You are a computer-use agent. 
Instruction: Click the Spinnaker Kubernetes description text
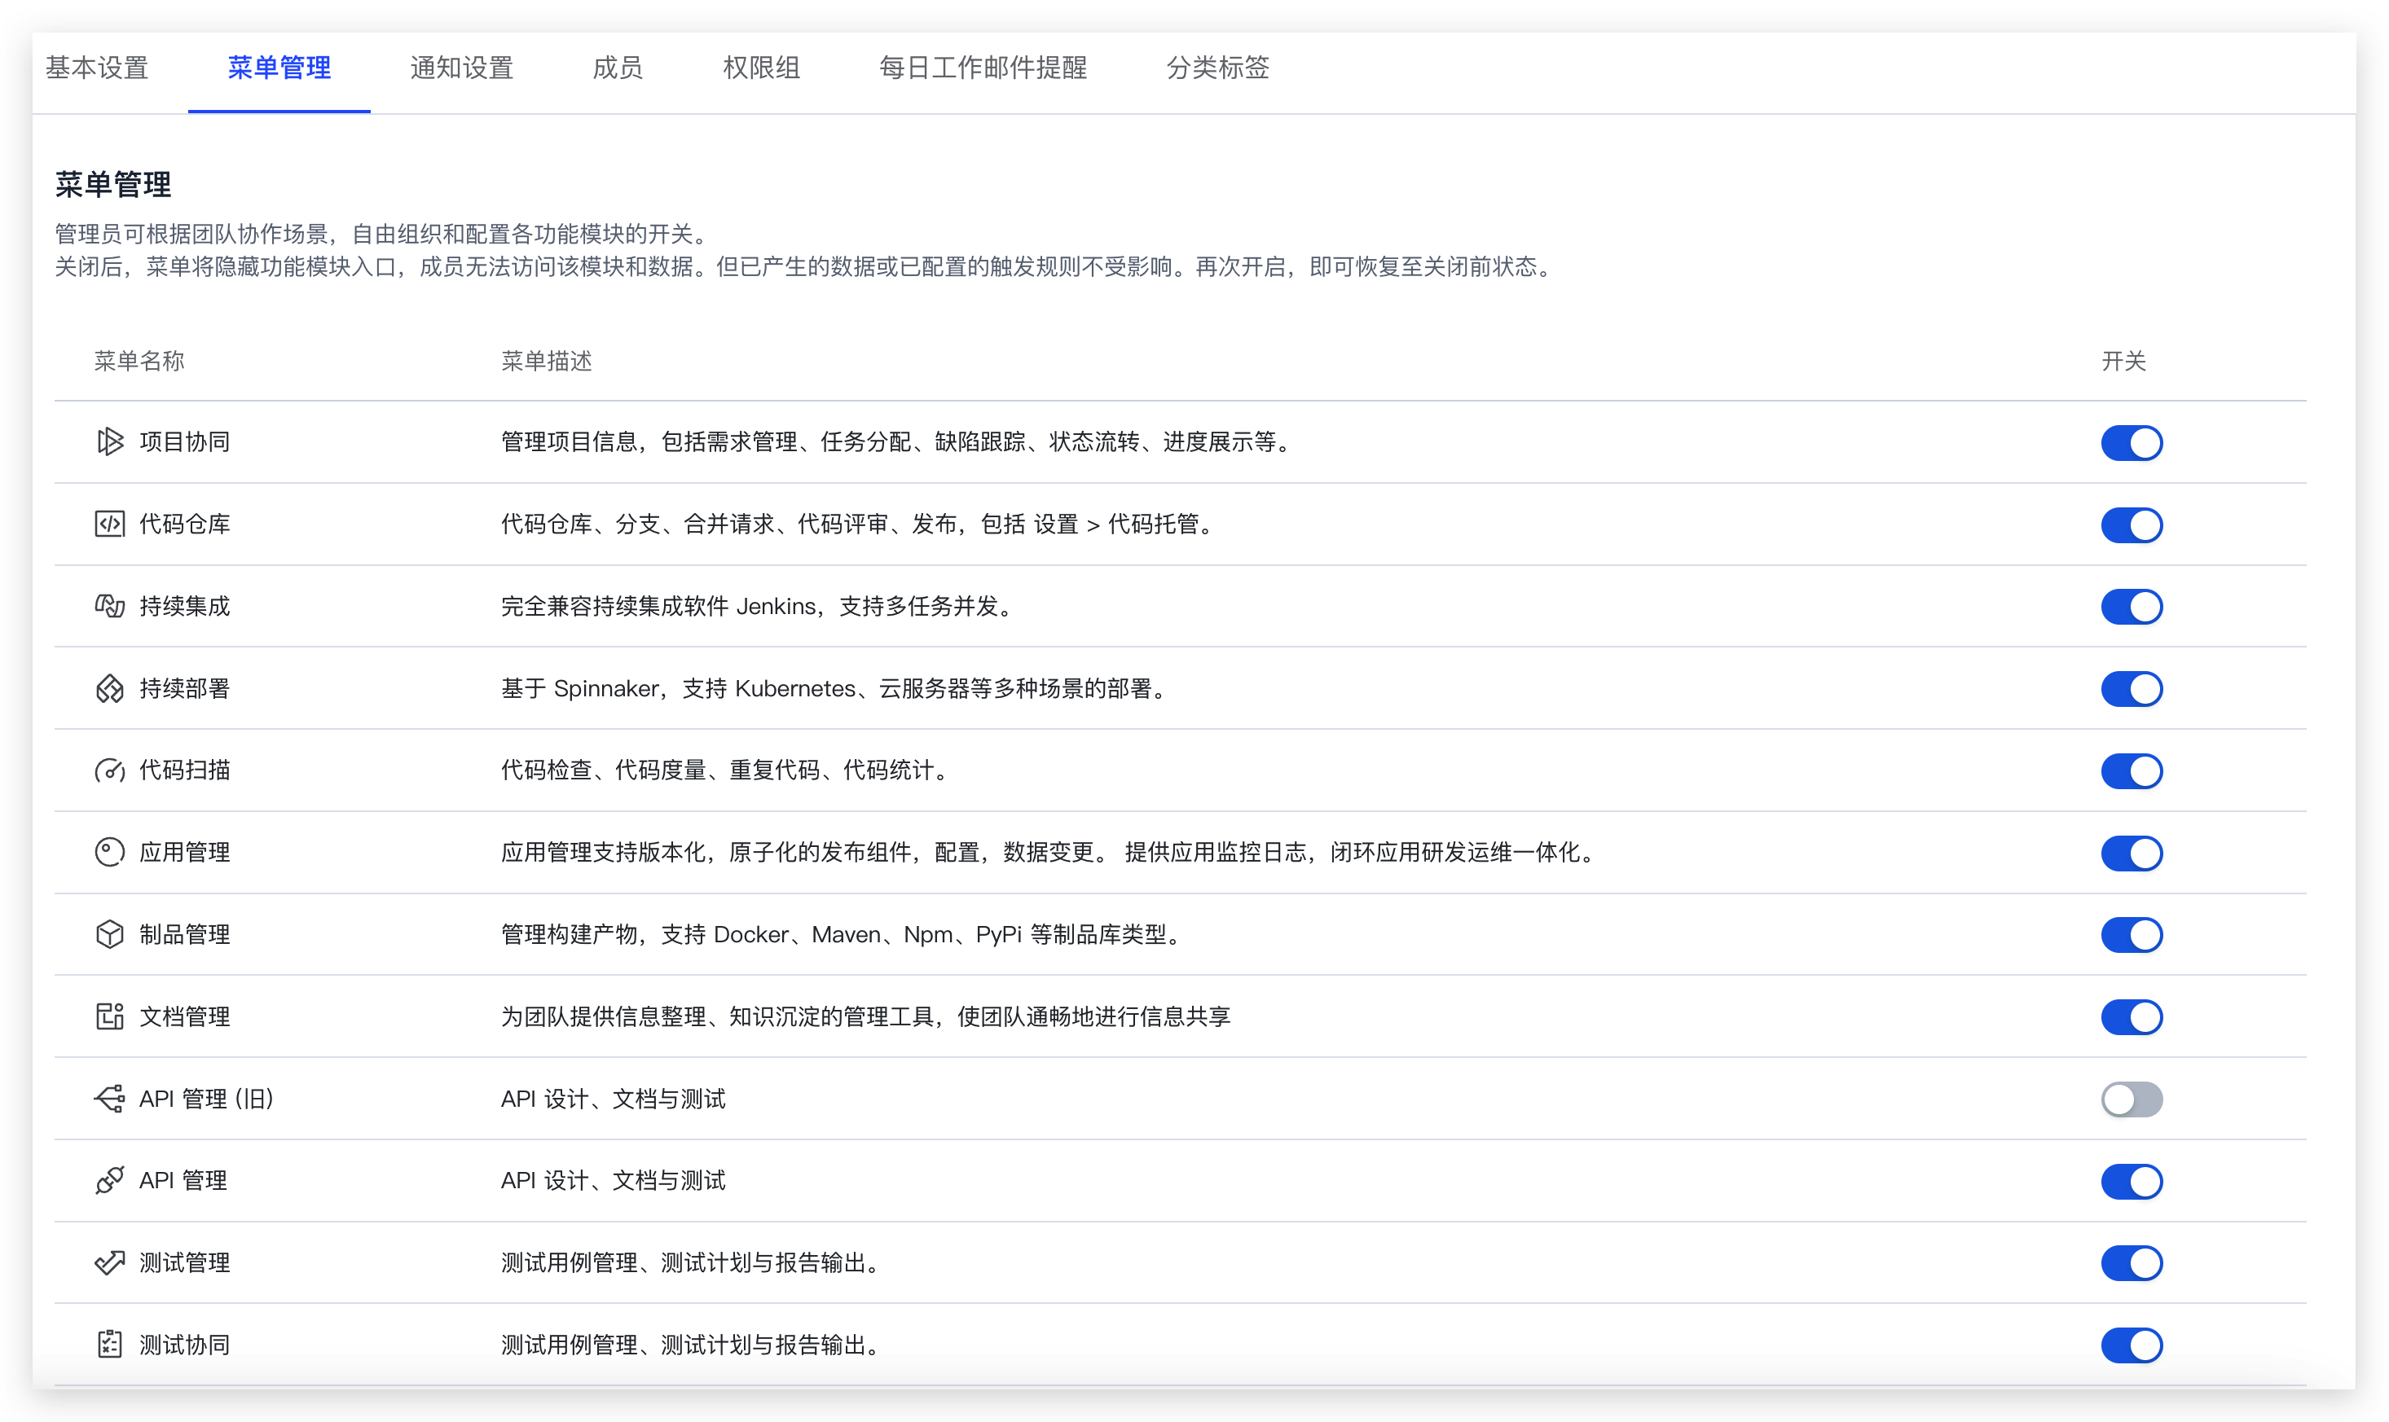point(836,689)
